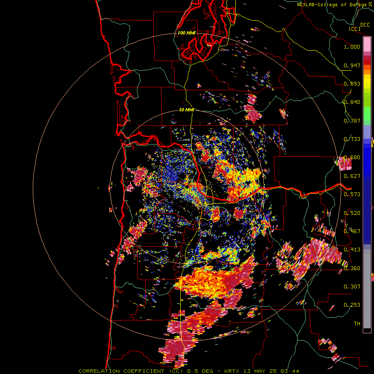Pick the green segment beside 0.840

tap(367, 102)
